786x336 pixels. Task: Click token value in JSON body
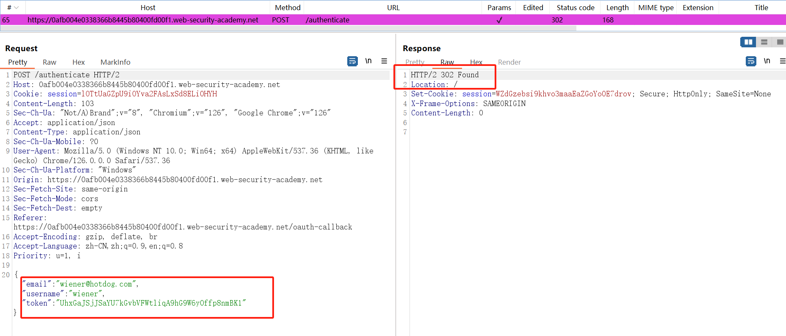point(151,303)
